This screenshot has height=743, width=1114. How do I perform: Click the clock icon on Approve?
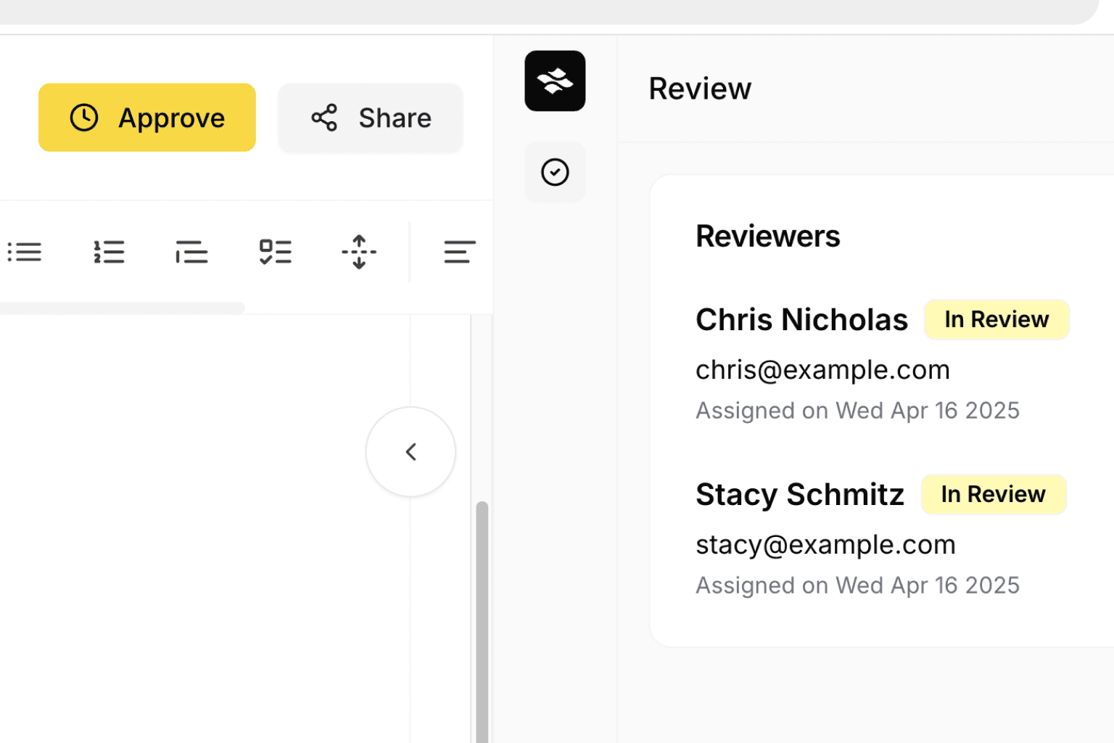tap(84, 118)
